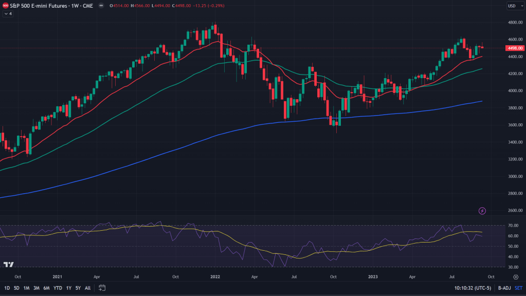Open the USD currency dropdown

(514, 6)
